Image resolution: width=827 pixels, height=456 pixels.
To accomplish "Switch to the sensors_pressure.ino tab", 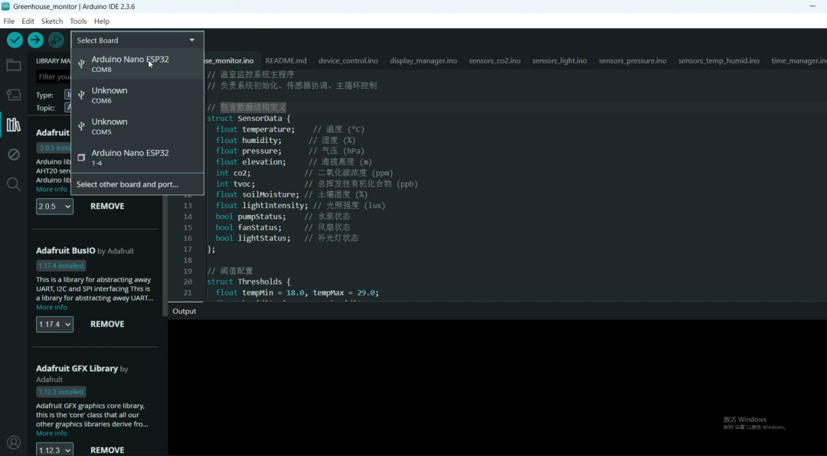I will click(x=633, y=60).
